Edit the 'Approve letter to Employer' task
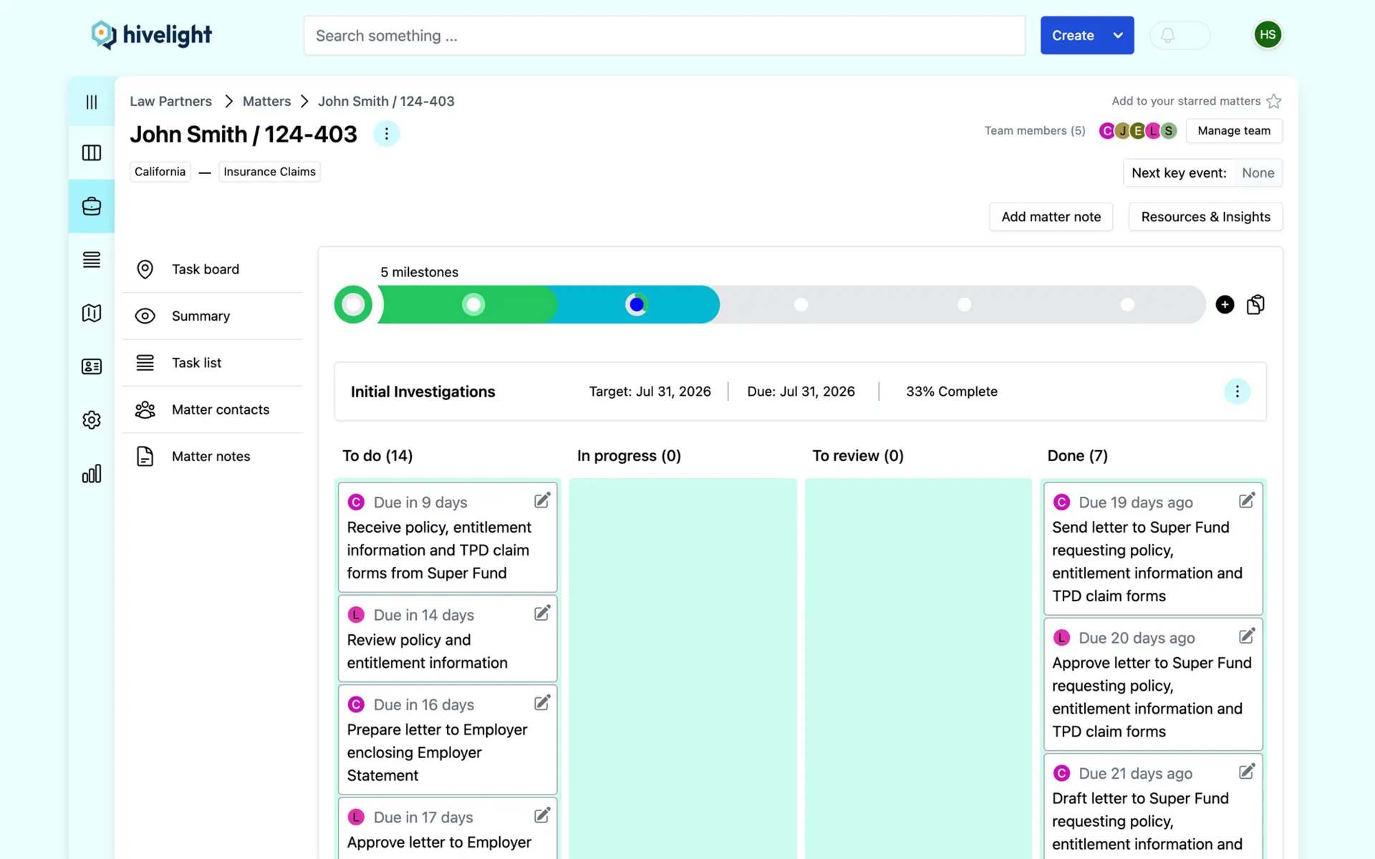This screenshot has width=1375, height=859. coord(542,815)
